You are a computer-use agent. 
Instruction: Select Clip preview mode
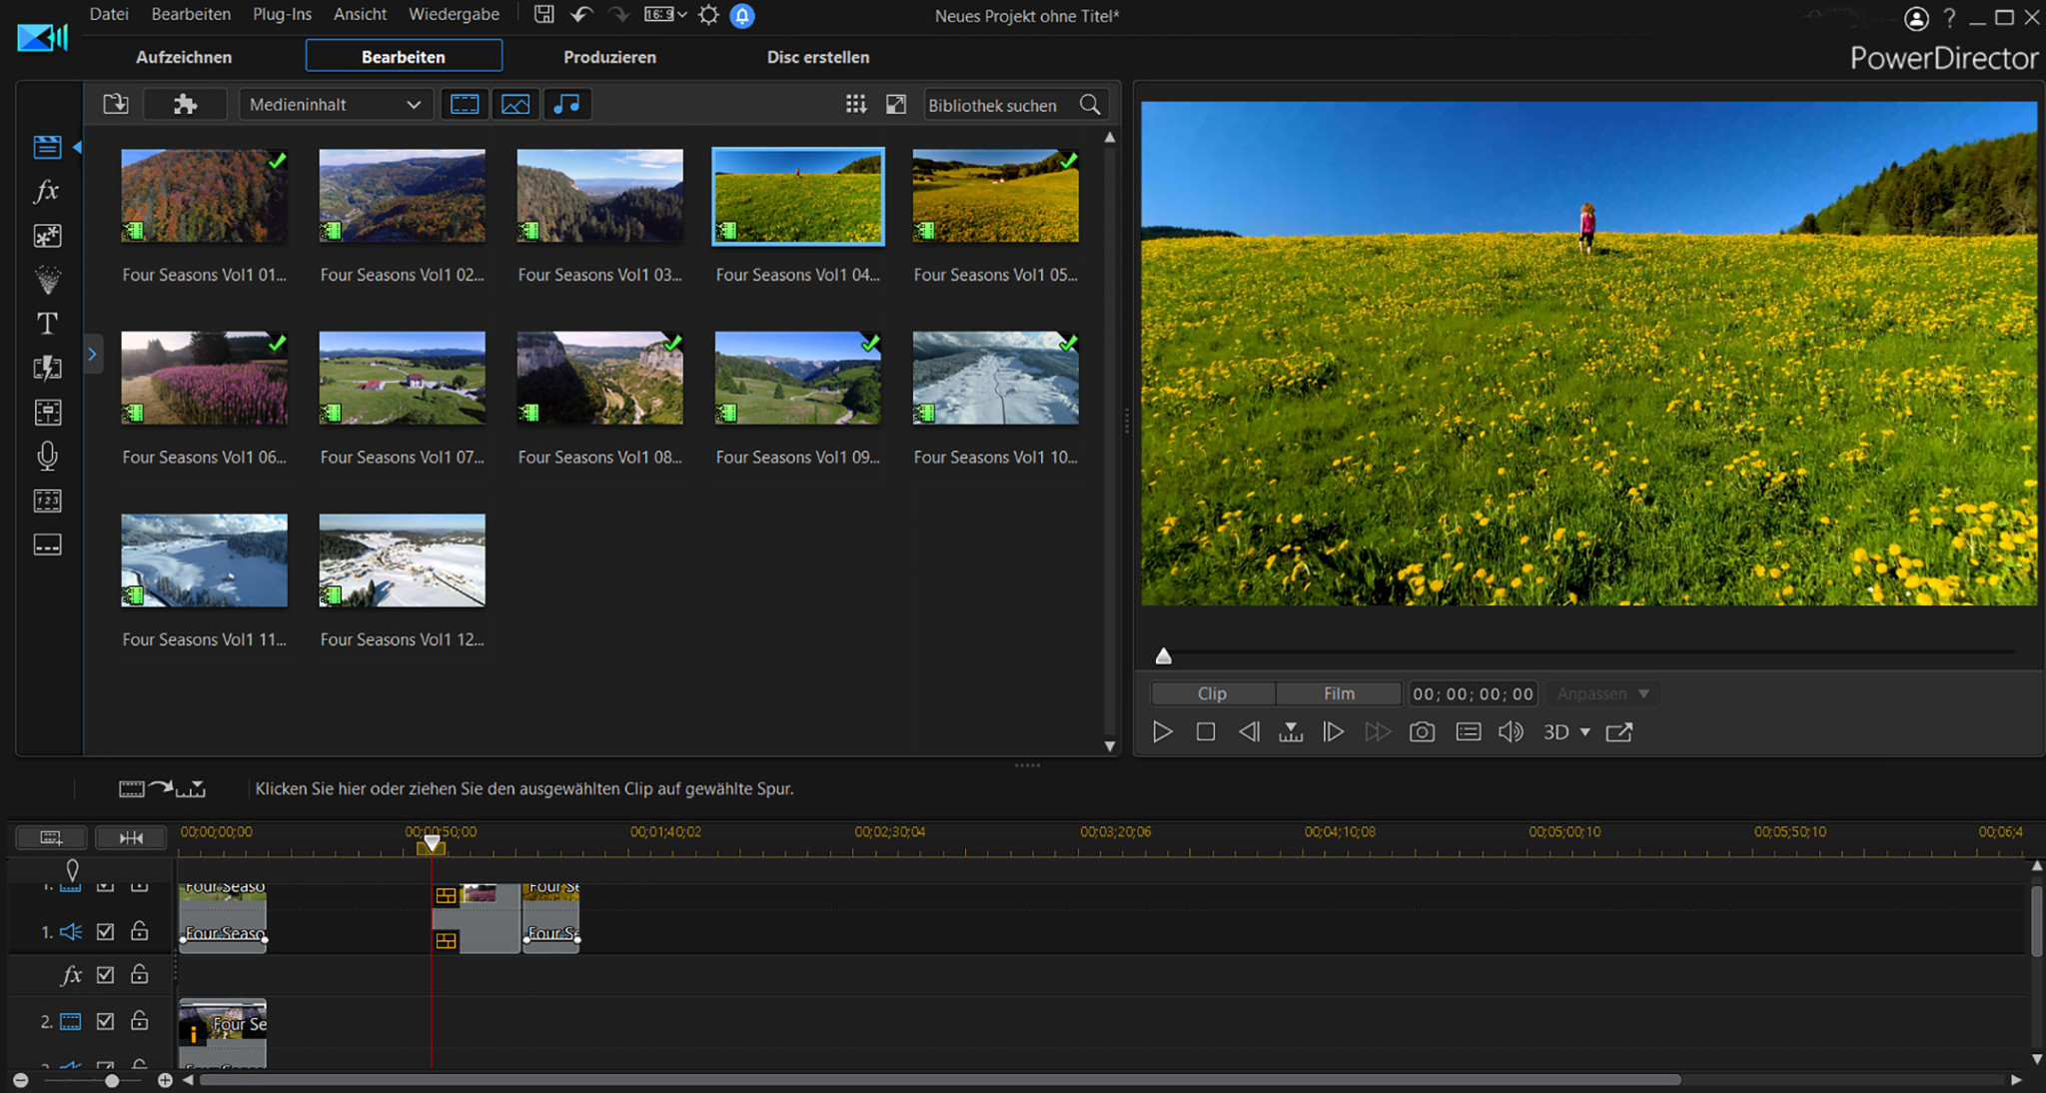[x=1212, y=693]
